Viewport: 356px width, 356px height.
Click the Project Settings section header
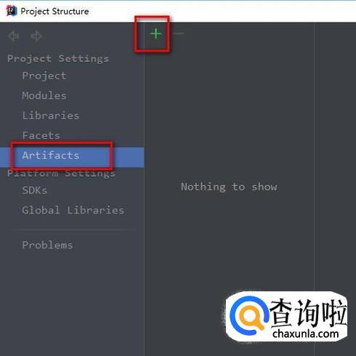point(58,59)
